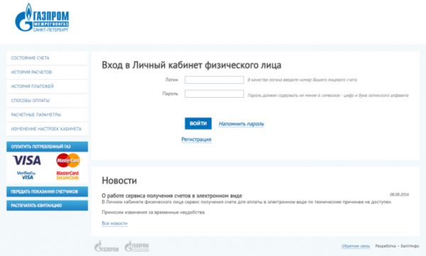Open the Обратная связь footer link
The image size is (426, 256).
pos(356,246)
